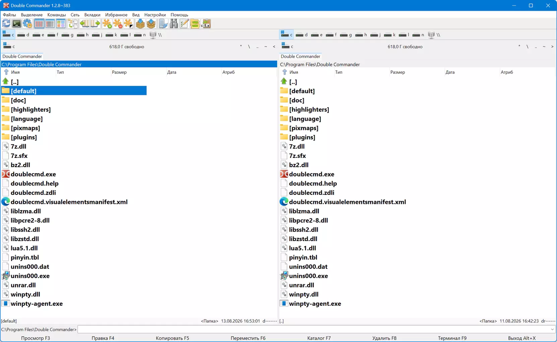Click the Просмотр F3 button
Image resolution: width=557 pixels, height=342 pixels.
click(36, 338)
